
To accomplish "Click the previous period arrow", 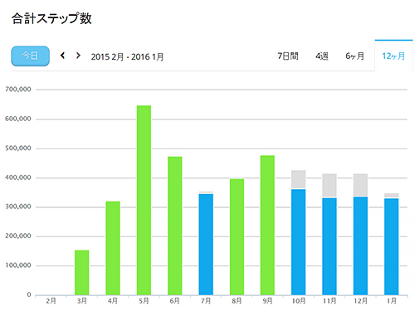I will (63, 56).
